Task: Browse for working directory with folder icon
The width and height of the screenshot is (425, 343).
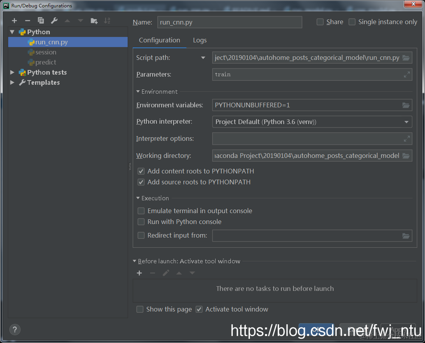Action: pyautogui.click(x=406, y=156)
